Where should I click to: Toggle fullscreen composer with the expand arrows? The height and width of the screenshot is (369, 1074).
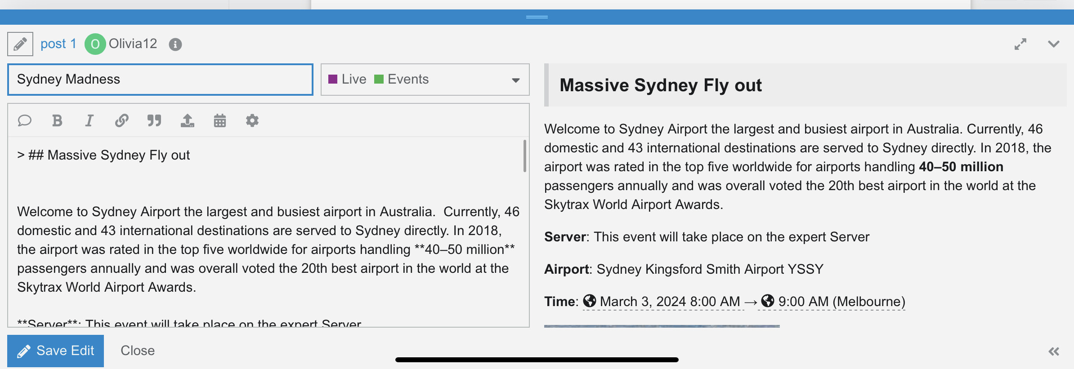coord(1020,44)
